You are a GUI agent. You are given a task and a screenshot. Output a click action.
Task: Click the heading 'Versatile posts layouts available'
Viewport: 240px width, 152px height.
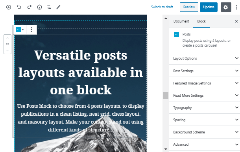coord(81,73)
